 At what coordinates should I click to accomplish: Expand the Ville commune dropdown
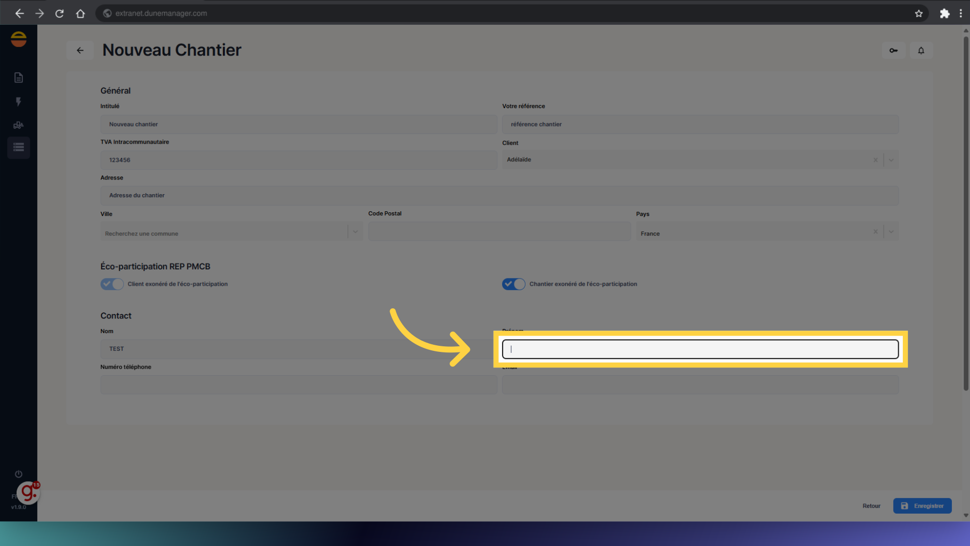(355, 232)
